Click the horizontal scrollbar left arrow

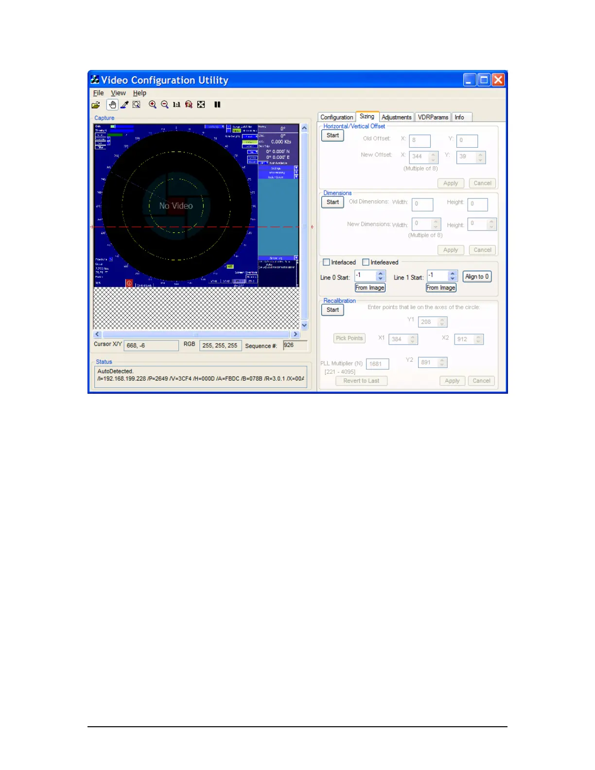97,334
